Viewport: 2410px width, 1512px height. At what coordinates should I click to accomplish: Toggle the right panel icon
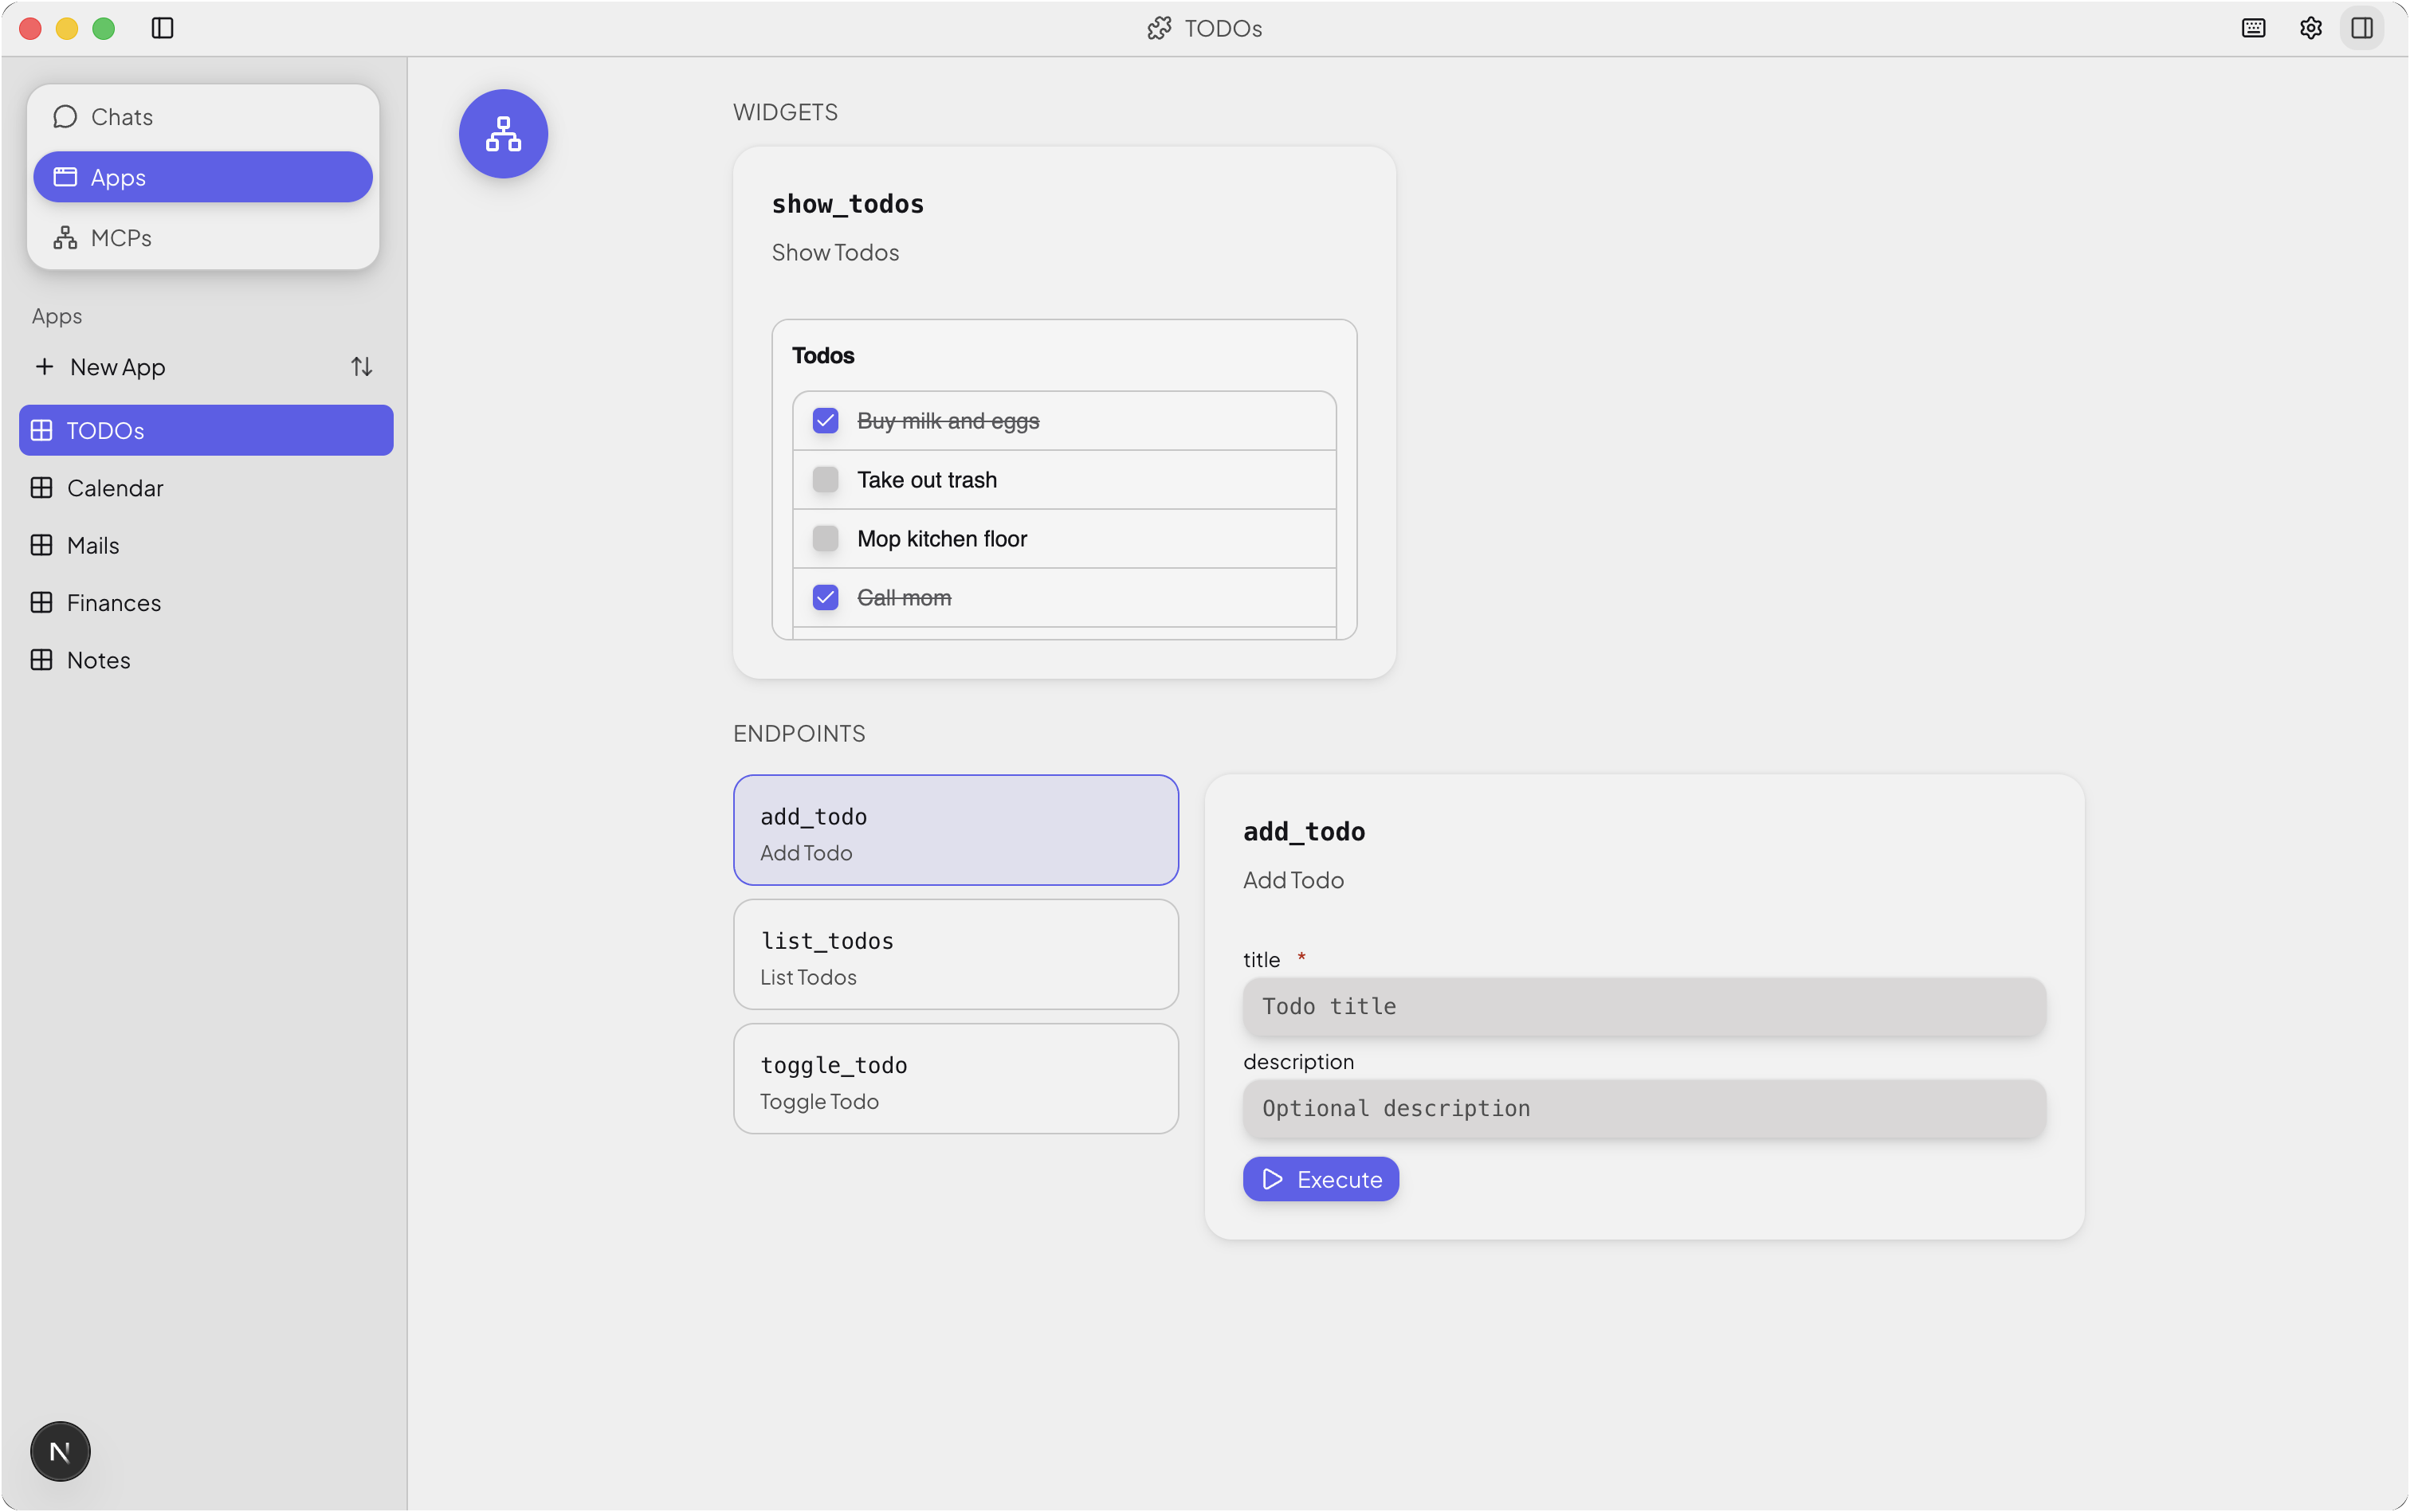tap(2362, 28)
